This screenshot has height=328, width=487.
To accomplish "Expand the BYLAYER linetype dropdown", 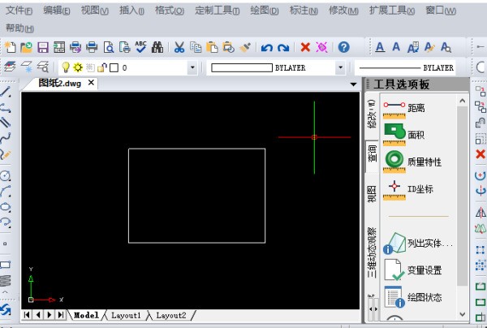I will click(x=339, y=68).
